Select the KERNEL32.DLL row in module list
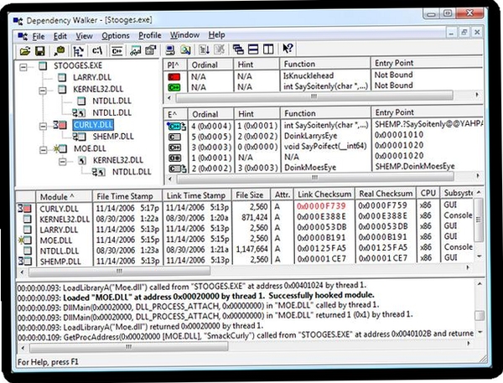Screen dimensions: 503x383 coord(246,218)
